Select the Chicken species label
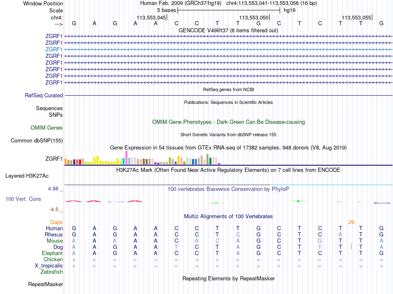The width and height of the screenshot is (393, 294). (x=53, y=259)
